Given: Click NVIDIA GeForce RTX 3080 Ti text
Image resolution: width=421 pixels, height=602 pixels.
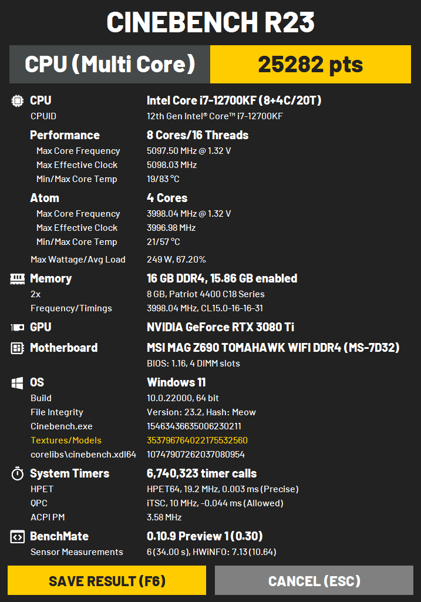Looking at the screenshot, I should pos(220,327).
